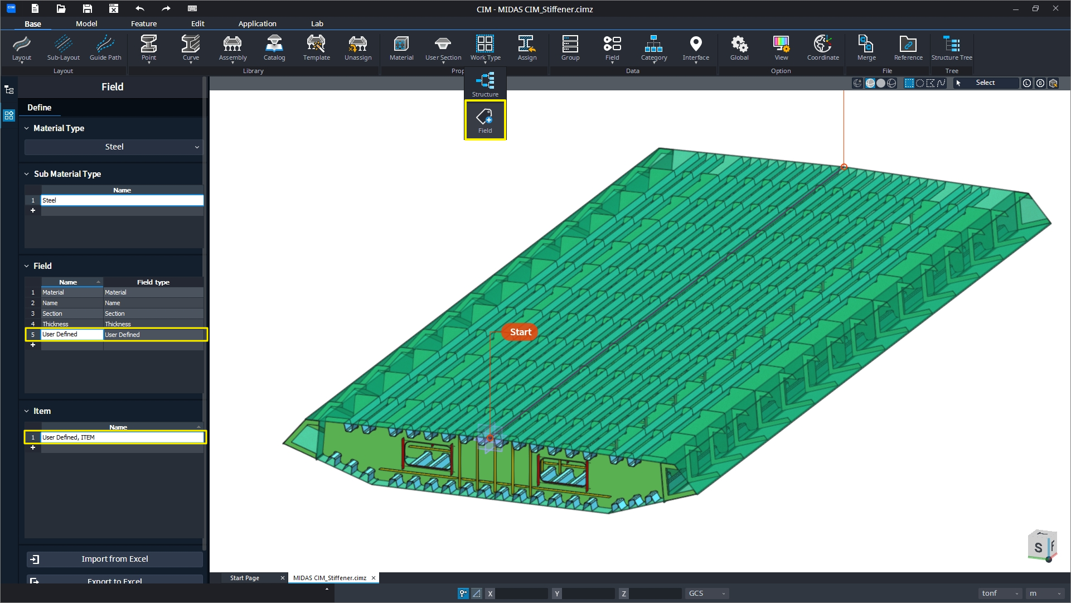The height and width of the screenshot is (603, 1071).
Task: Open the Material properties tool
Action: (401, 48)
